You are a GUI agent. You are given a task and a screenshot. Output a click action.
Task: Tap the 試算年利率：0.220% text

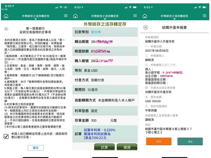coord(100,130)
